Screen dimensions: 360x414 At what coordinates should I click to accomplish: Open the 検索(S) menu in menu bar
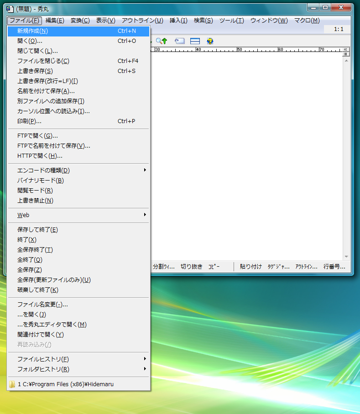203,21
